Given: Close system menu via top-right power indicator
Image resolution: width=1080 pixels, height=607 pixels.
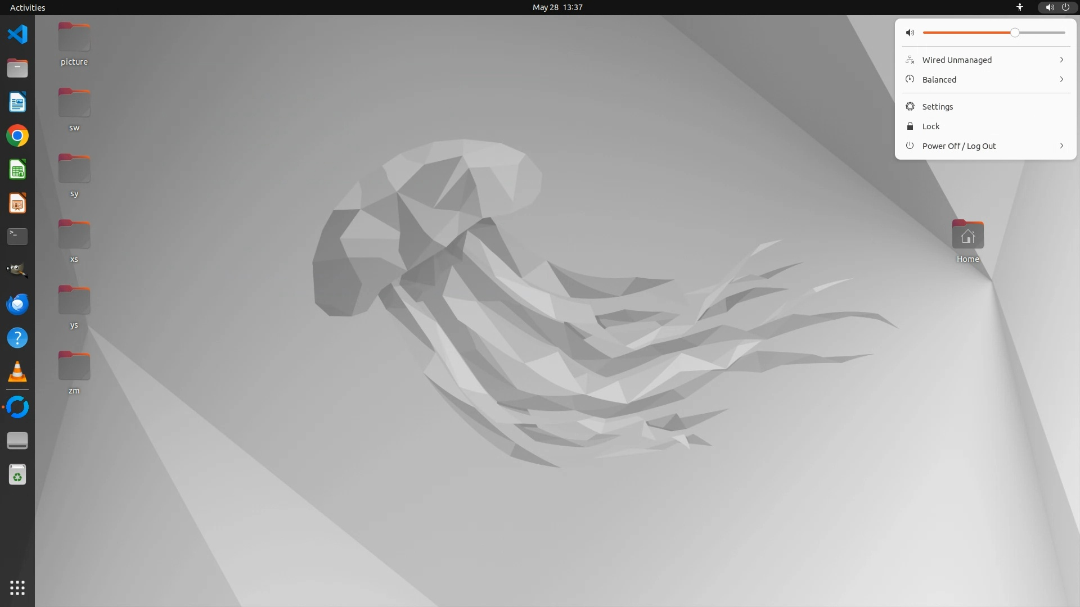Looking at the screenshot, I should 1065,7.
